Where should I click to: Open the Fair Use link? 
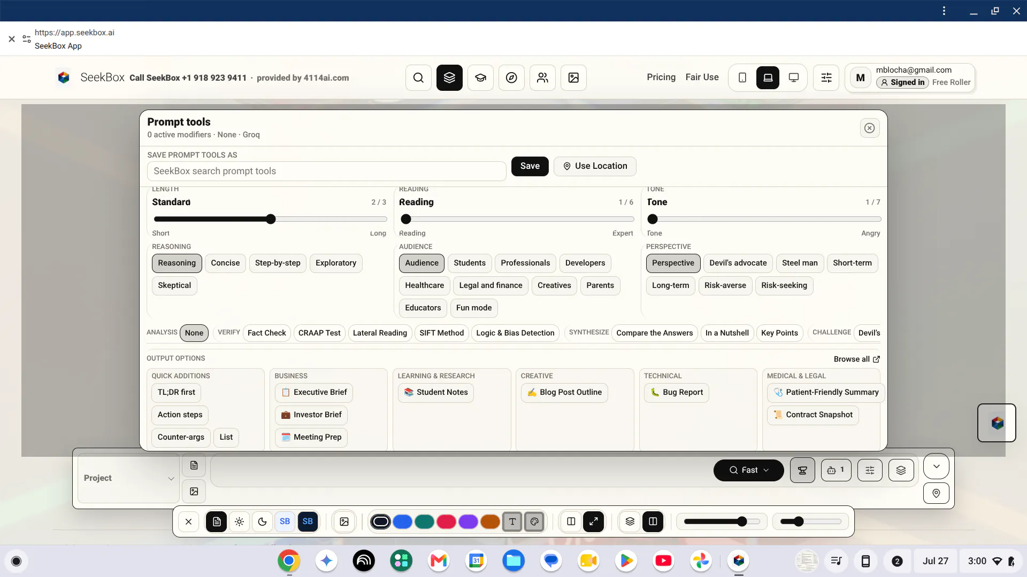(702, 77)
